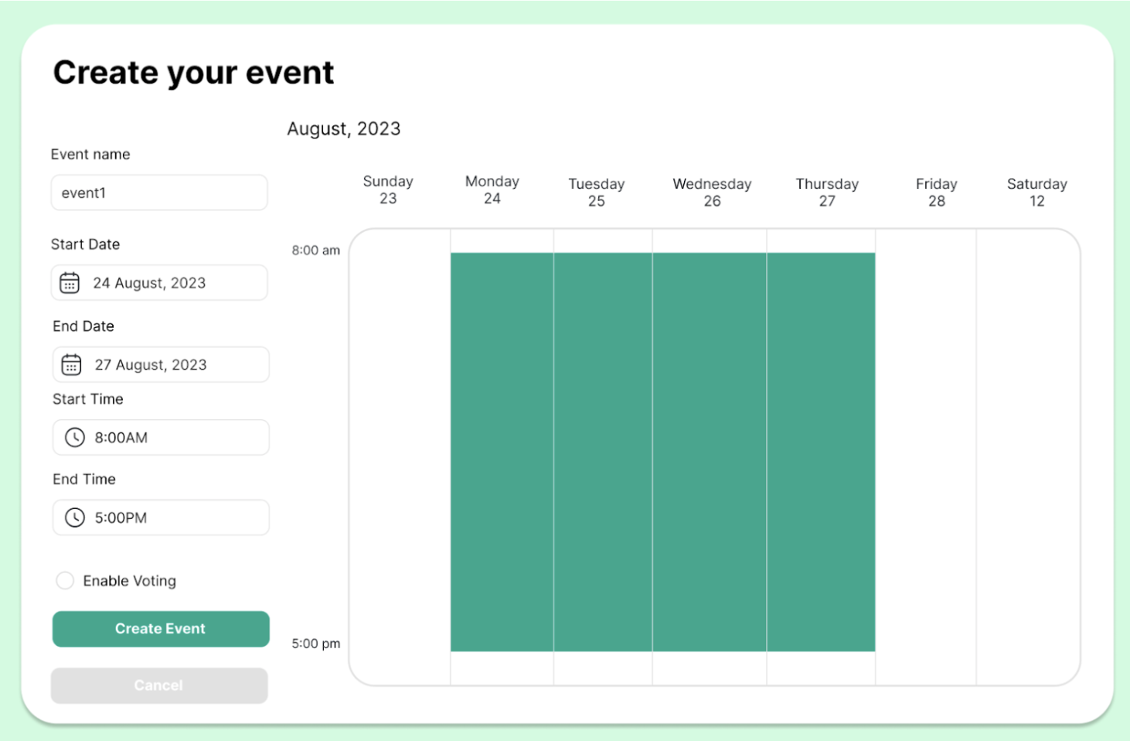This screenshot has width=1130, height=741.
Task: Select the Wednesday 26 column header
Action: point(712,193)
